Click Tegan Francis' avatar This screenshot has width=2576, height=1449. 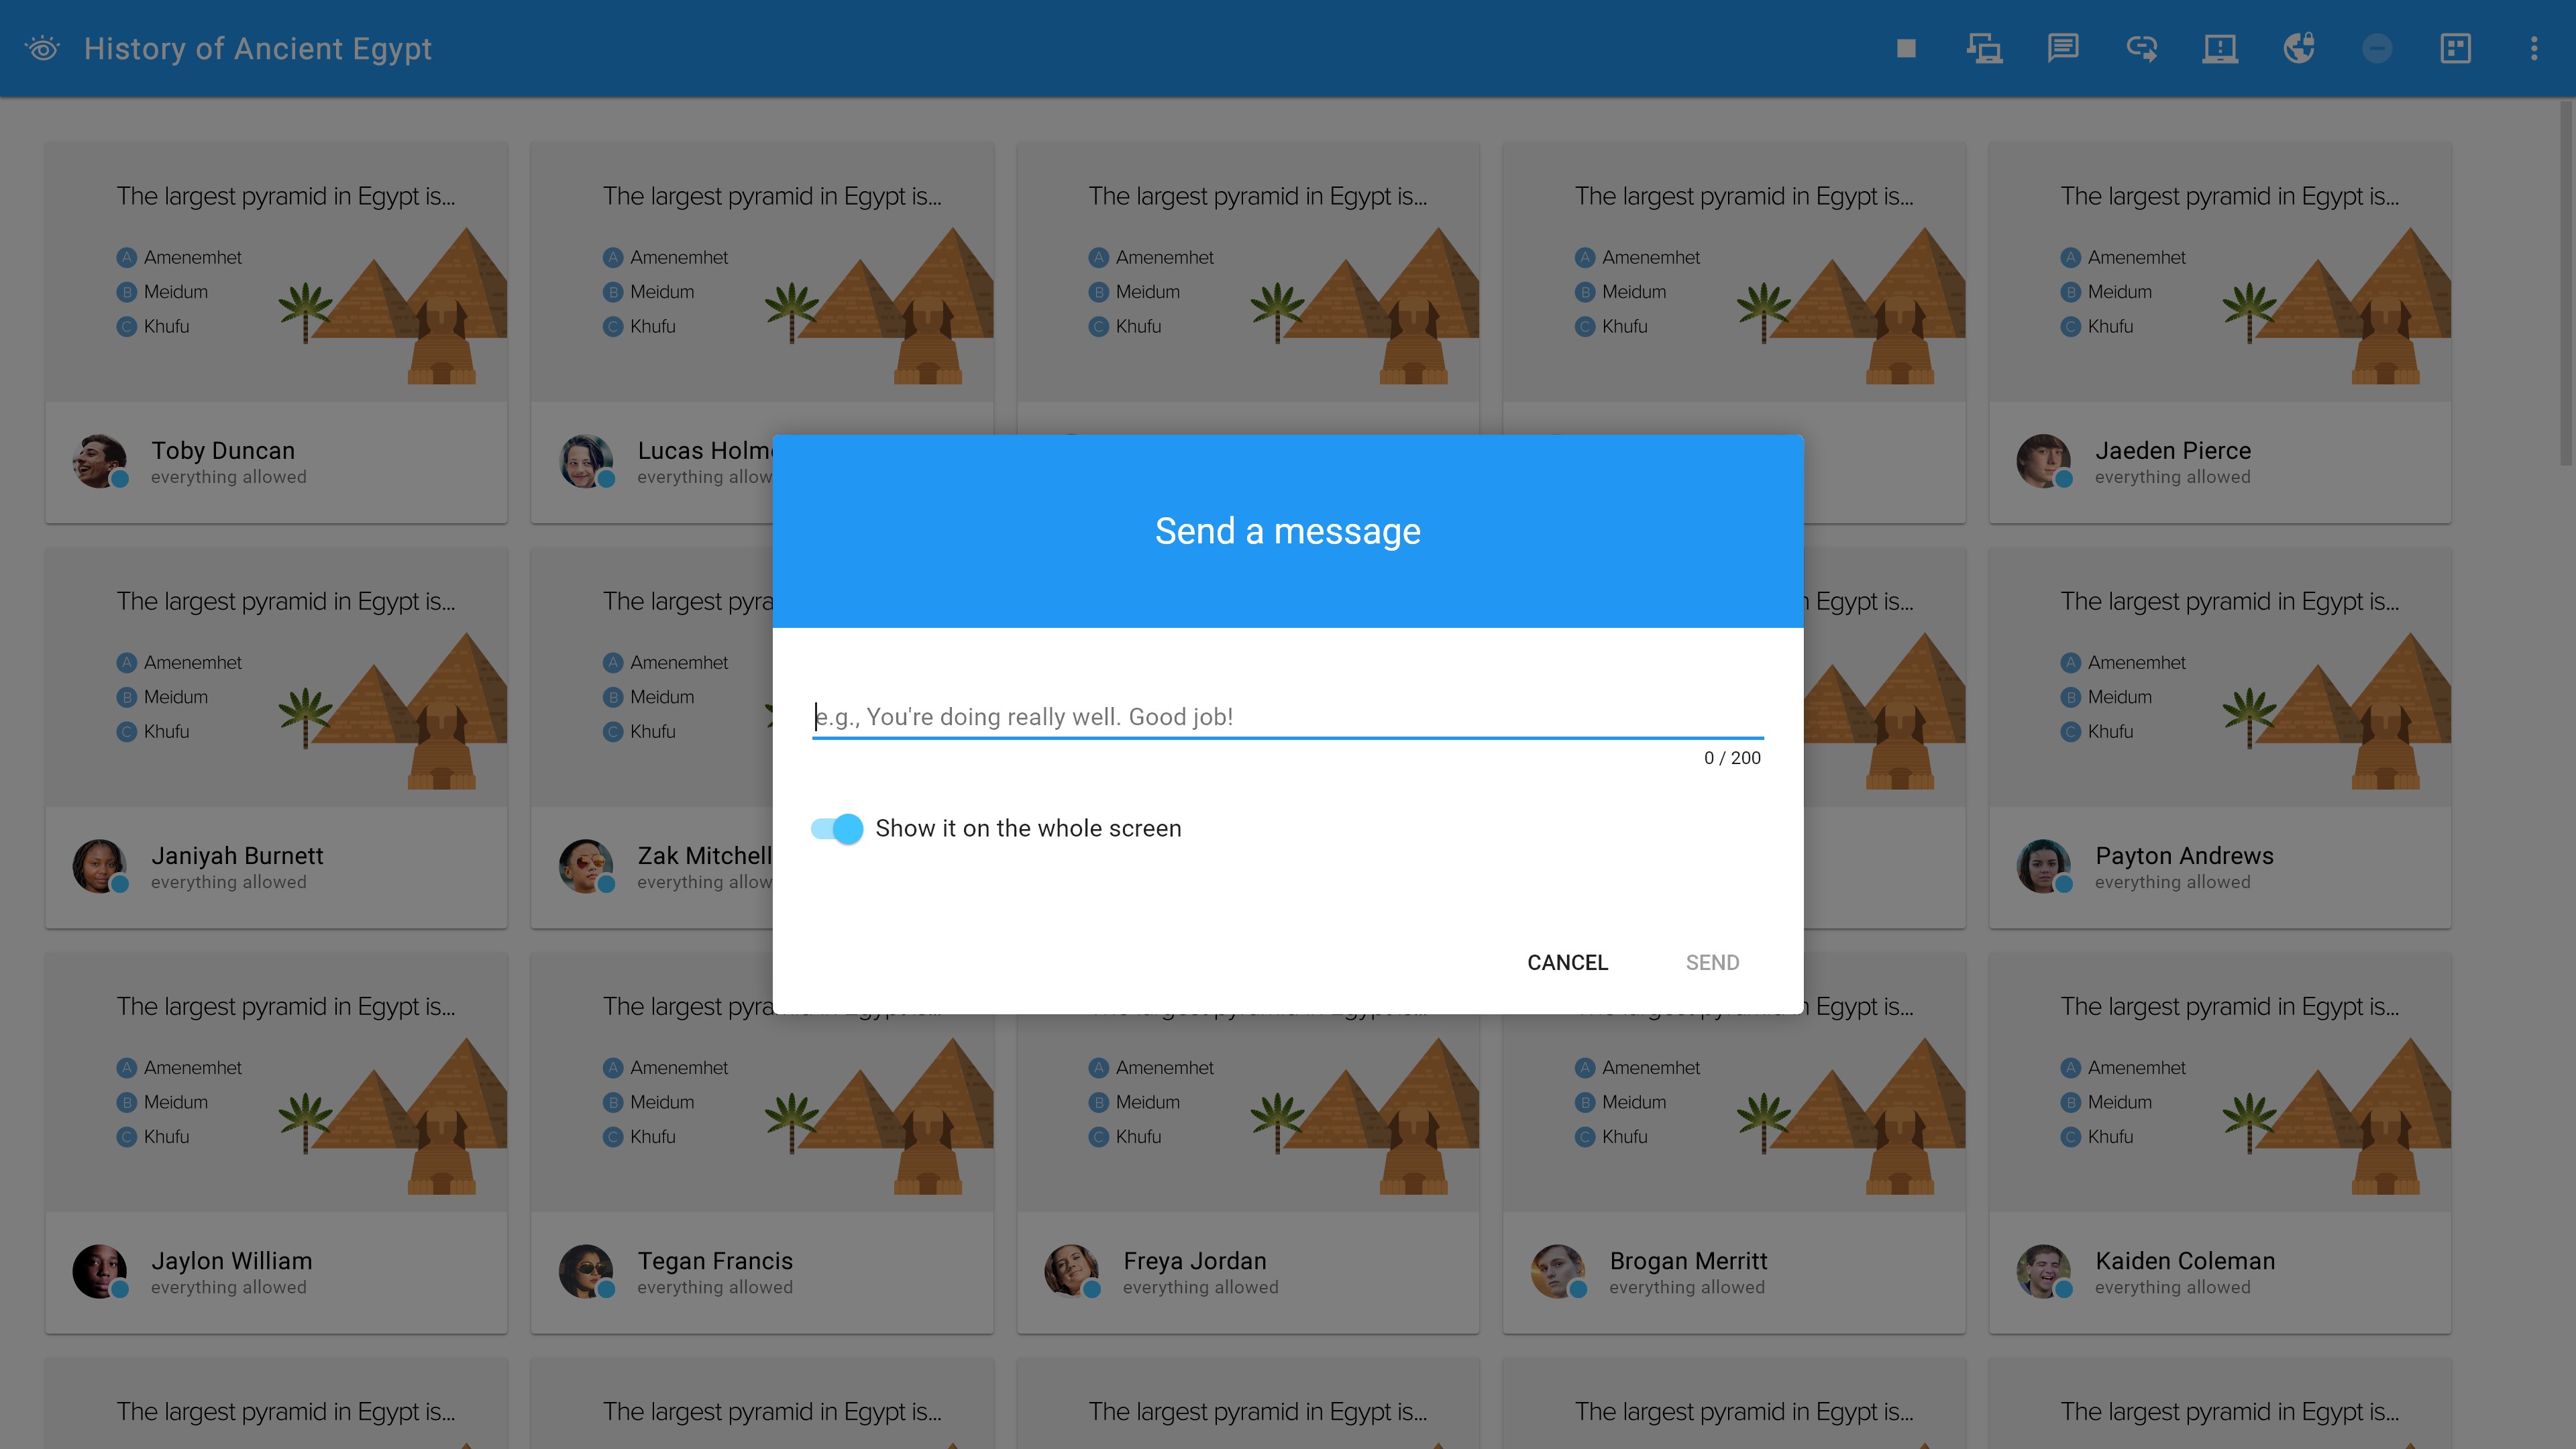(585, 1271)
